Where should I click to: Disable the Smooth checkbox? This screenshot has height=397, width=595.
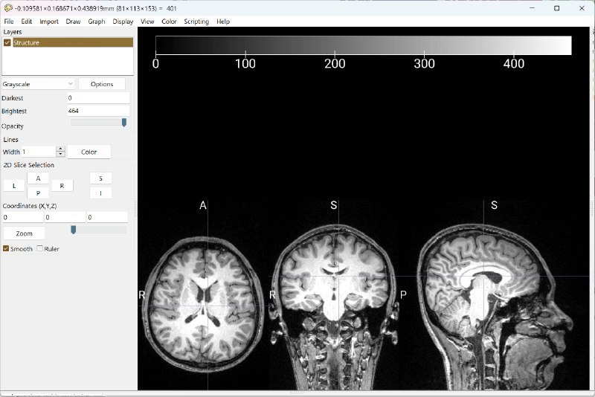(7, 249)
